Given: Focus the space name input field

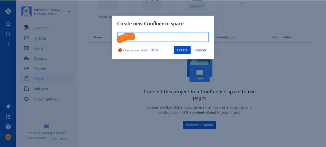Looking at the screenshot, I should (x=163, y=37).
